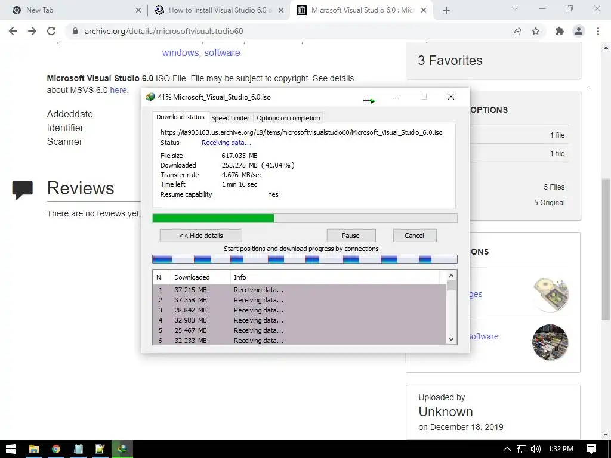Click the IDM globe icon in the dialog title

point(150,97)
